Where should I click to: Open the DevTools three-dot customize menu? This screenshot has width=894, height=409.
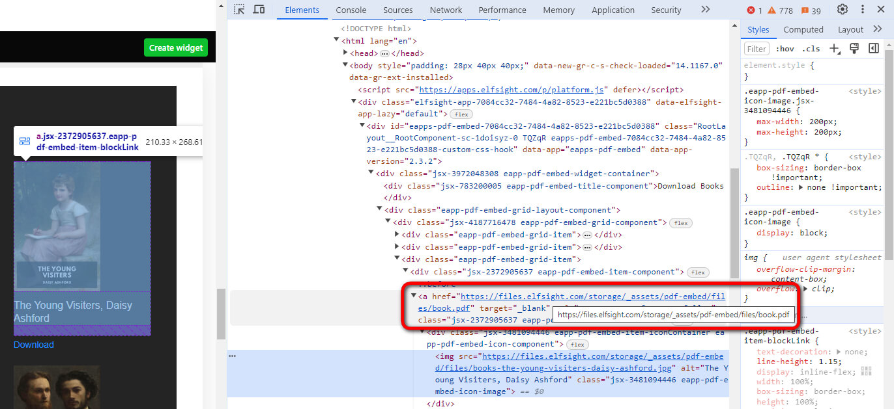point(863,10)
